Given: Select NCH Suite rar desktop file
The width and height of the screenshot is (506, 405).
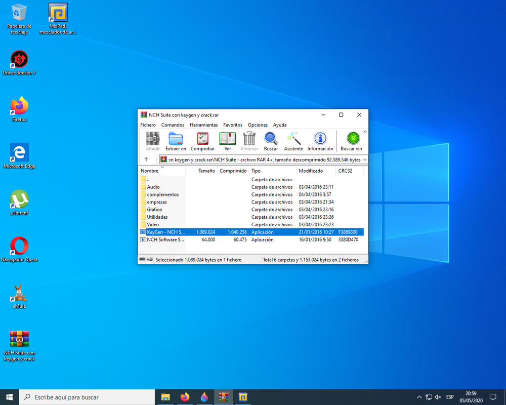Looking at the screenshot, I should pyautogui.click(x=19, y=346).
